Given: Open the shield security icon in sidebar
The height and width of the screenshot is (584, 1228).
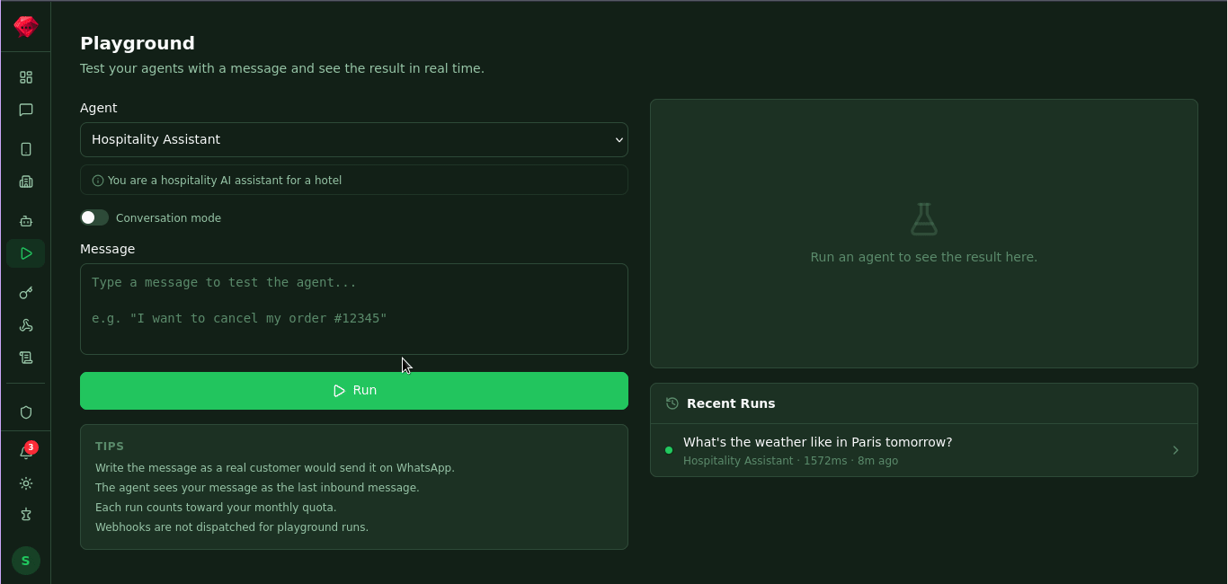Looking at the screenshot, I should coord(26,412).
